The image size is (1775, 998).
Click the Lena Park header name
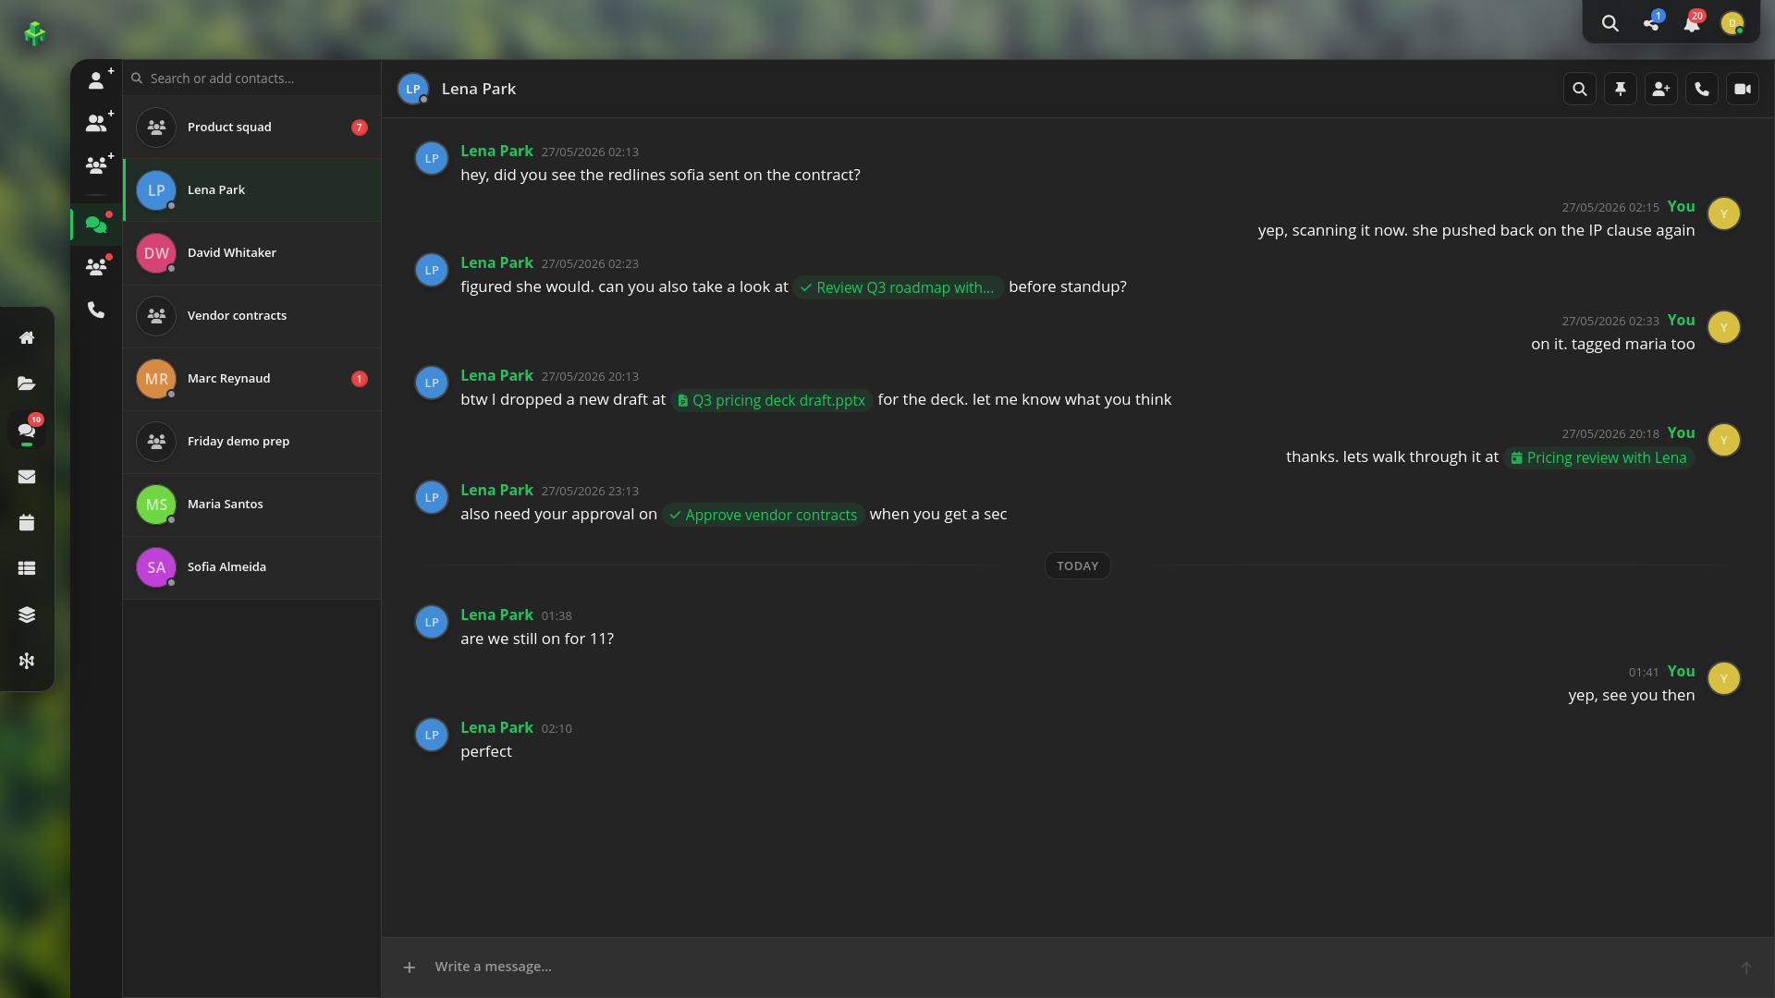click(479, 89)
